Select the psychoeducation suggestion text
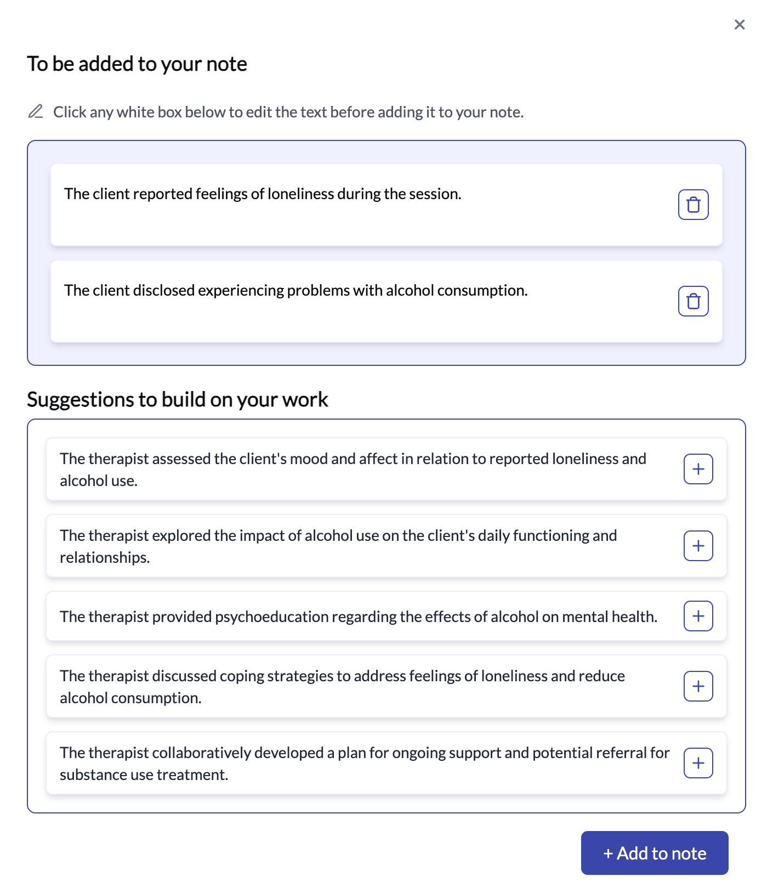Viewport: 773px width, 893px height. click(x=358, y=616)
